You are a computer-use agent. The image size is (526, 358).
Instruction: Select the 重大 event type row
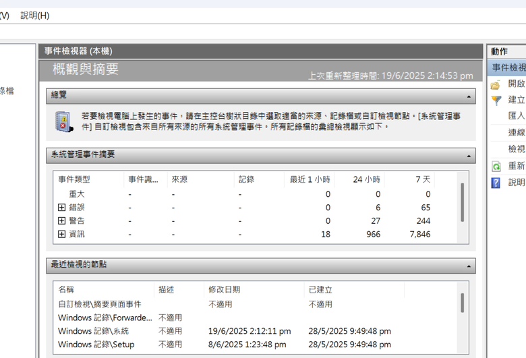point(244,194)
